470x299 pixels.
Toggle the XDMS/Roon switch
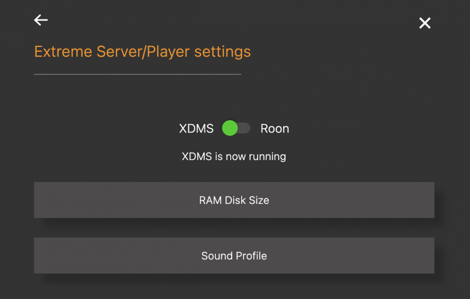(x=236, y=128)
